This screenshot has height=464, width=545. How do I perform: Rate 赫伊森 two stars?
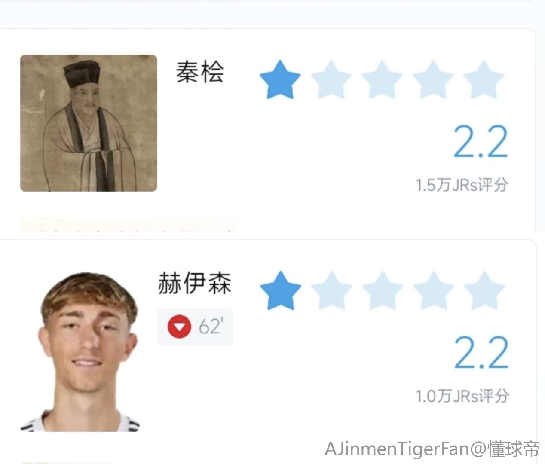(x=332, y=291)
